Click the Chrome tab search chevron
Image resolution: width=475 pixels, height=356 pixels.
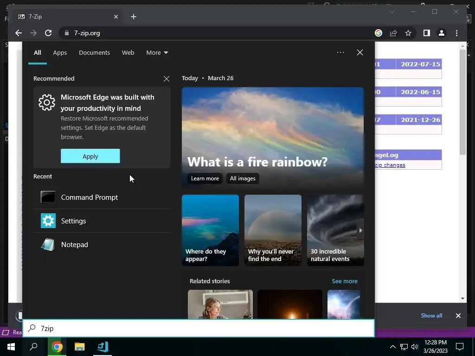[x=392, y=12]
